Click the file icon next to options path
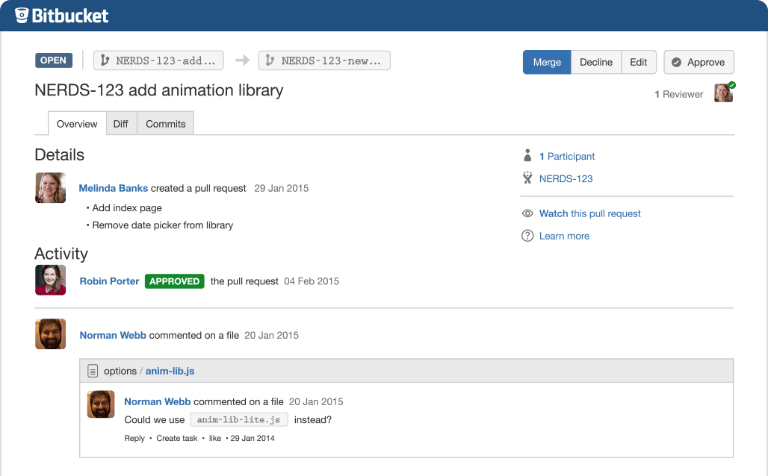Screen dimensions: 768x476 93,371
